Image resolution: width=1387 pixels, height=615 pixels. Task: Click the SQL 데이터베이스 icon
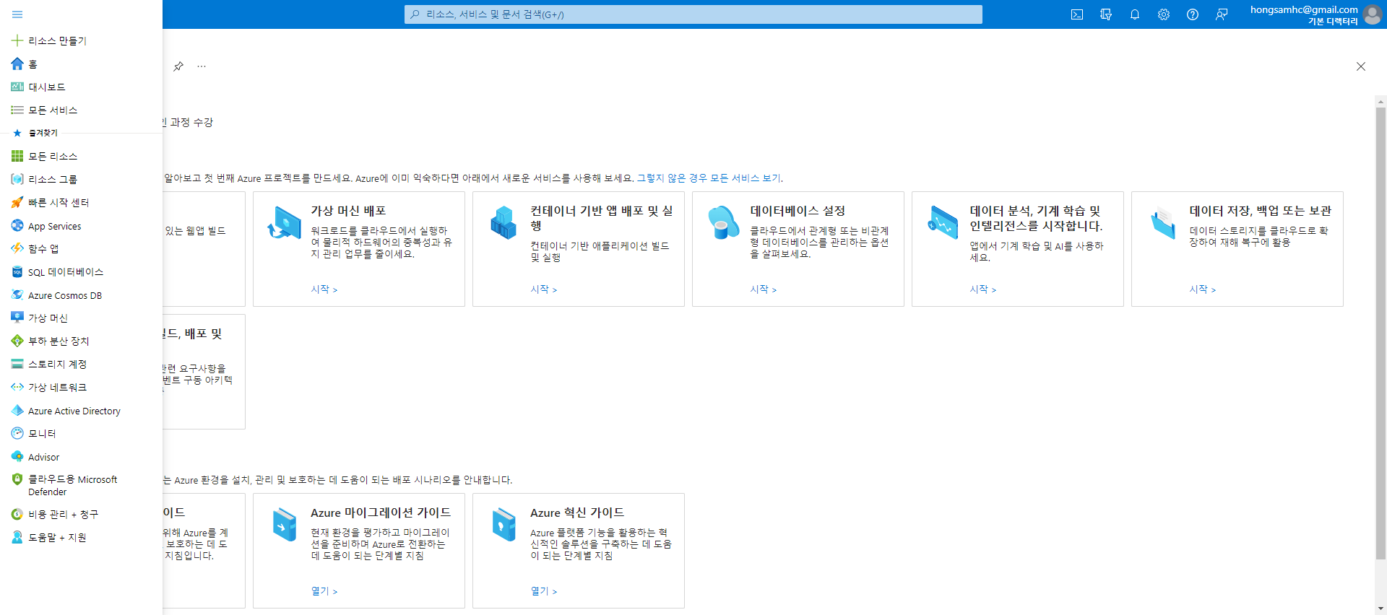coord(17,271)
